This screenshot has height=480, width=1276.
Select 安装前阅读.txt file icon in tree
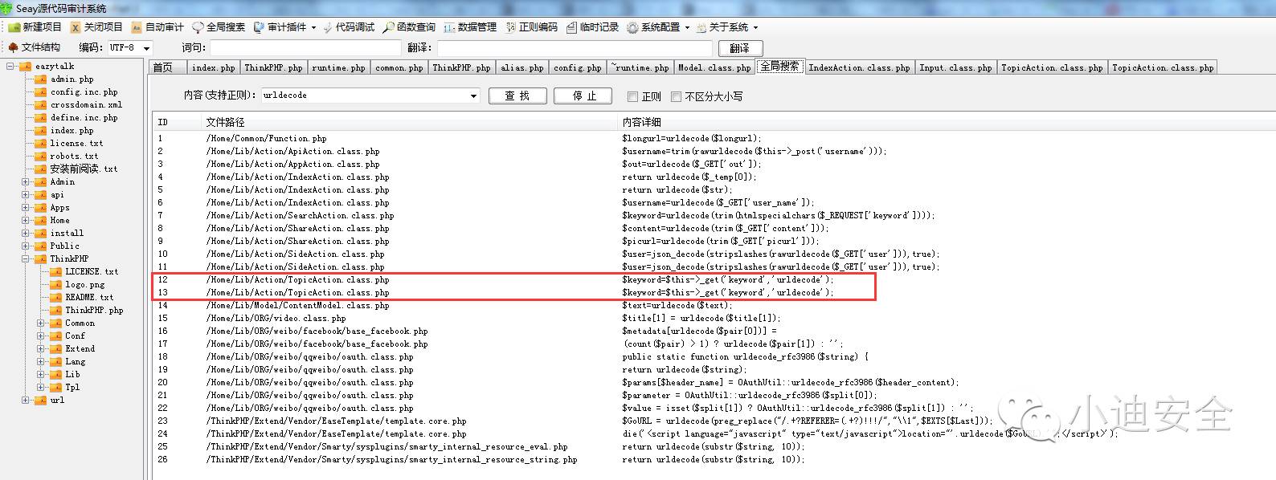pos(40,169)
